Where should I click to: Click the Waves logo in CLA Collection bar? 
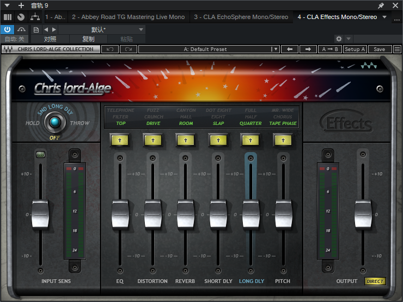(8, 49)
